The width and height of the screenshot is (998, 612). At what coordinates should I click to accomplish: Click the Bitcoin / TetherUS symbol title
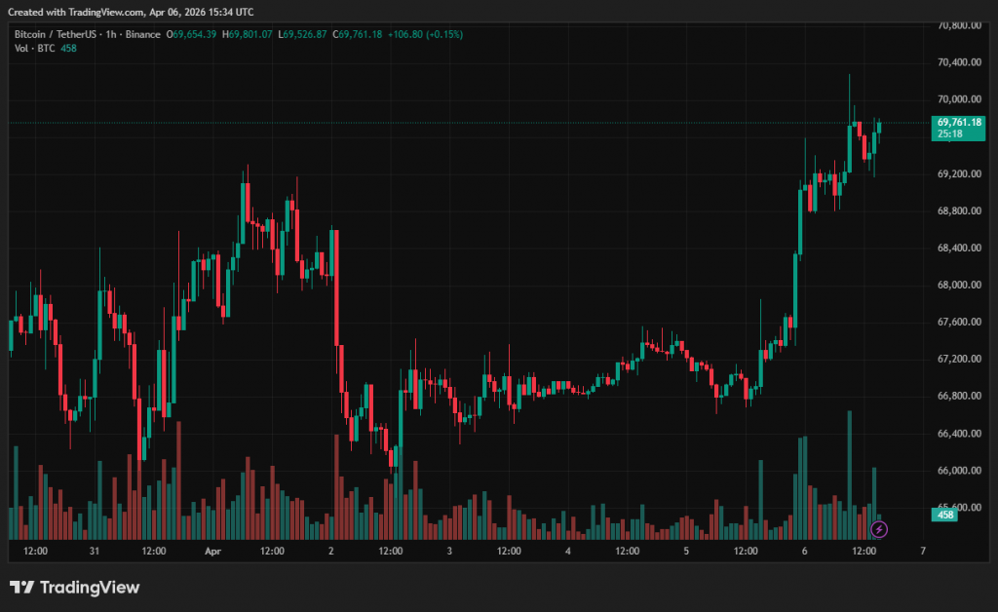tap(56, 34)
